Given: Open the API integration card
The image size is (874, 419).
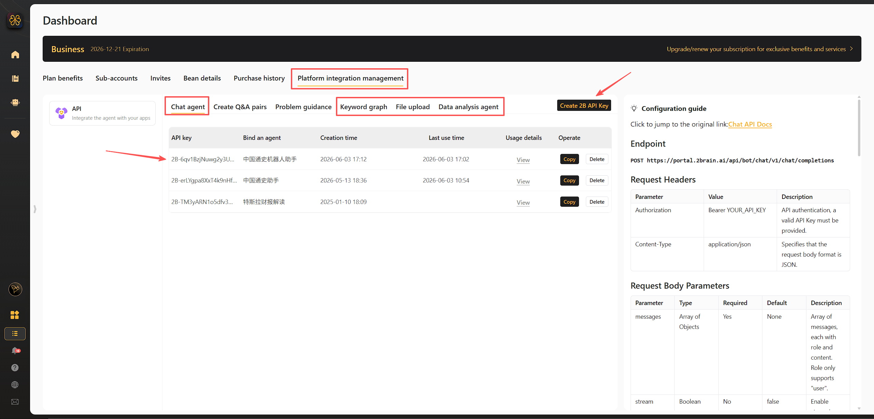Looking at the screenshot, I should [x=102, y=113].
